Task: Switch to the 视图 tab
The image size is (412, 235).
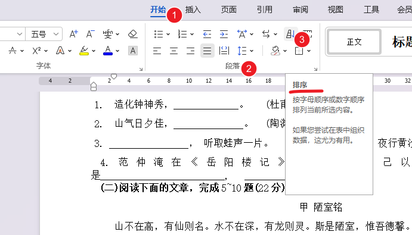Action: (336, 10)
